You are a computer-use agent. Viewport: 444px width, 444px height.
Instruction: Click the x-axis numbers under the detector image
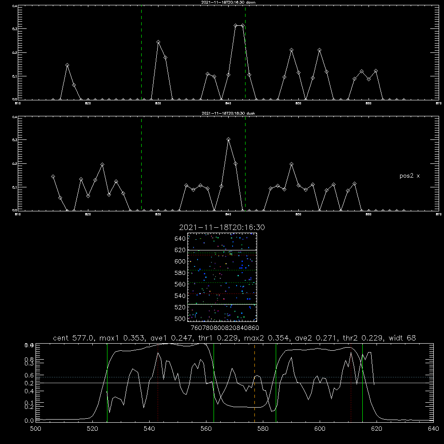225,328
